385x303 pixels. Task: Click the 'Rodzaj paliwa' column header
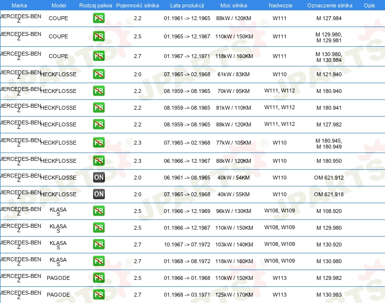[x=96, y=5]
